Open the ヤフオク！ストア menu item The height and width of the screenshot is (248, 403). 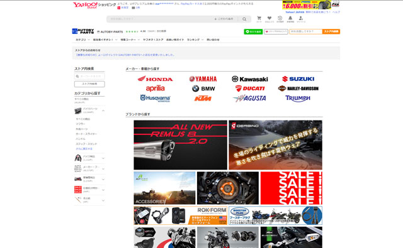coord(153,40)
